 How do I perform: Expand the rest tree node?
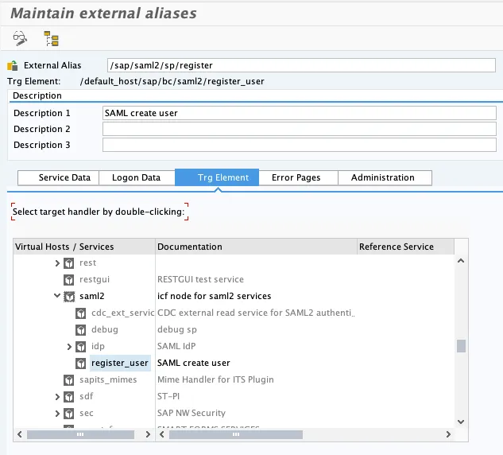point(57,262)
